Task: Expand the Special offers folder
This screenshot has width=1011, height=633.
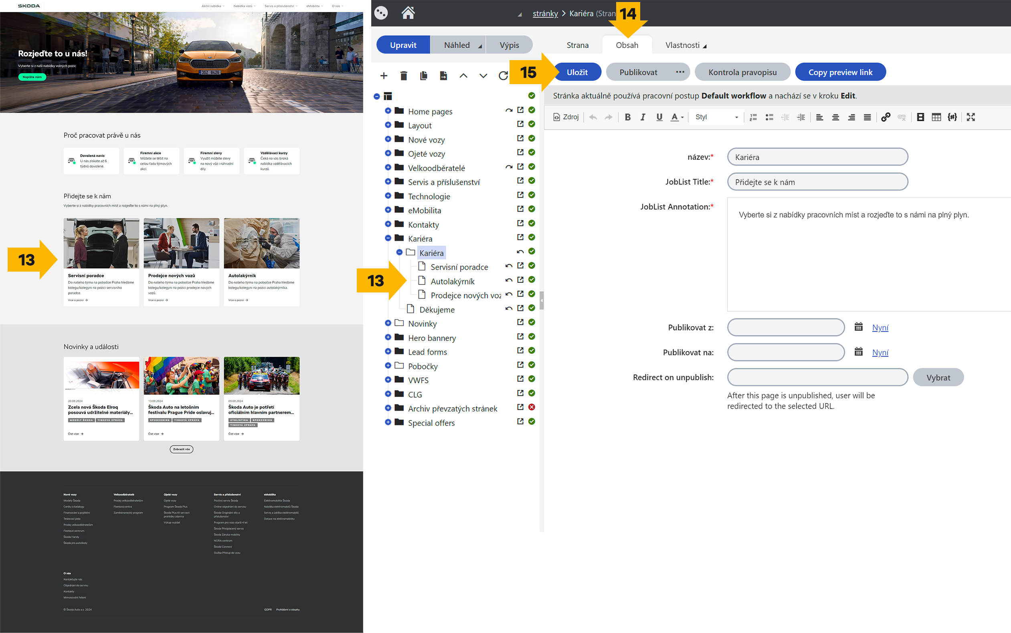Action: tap(388, 422)
